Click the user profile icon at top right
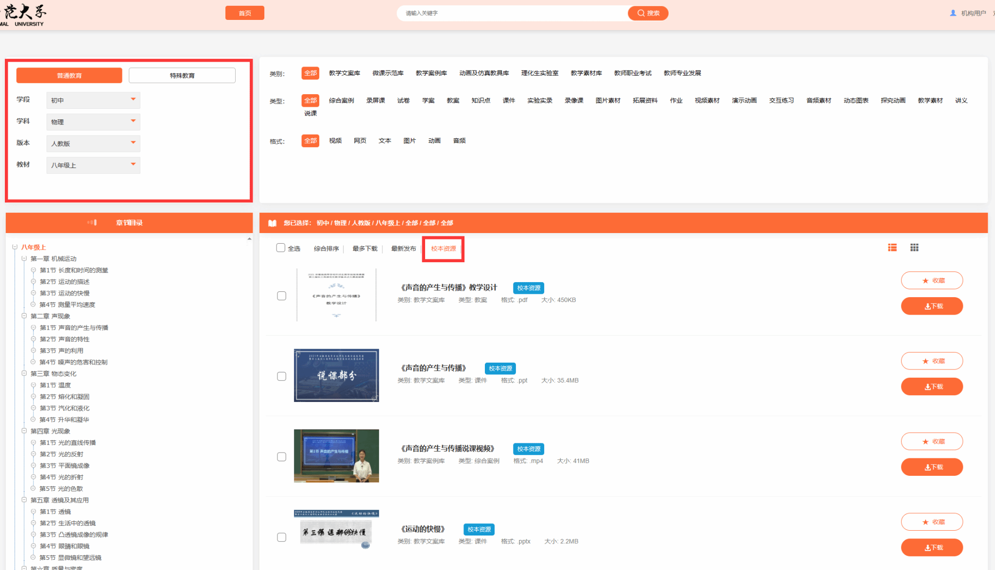The width and height of the screenshot is (995, 570). pos(953,13)
